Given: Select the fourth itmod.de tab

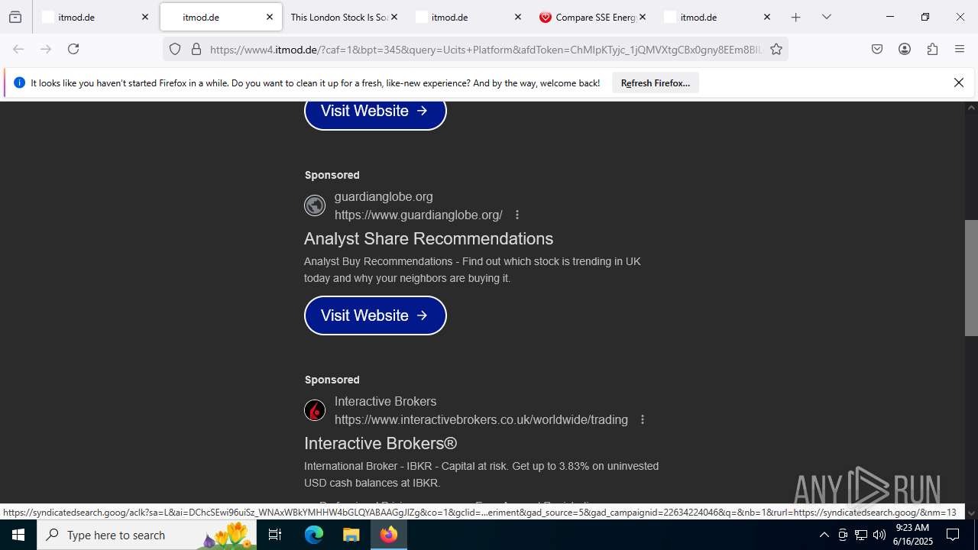Looking at the screenshot, I should pyautogui.click(x=468, y=17).
